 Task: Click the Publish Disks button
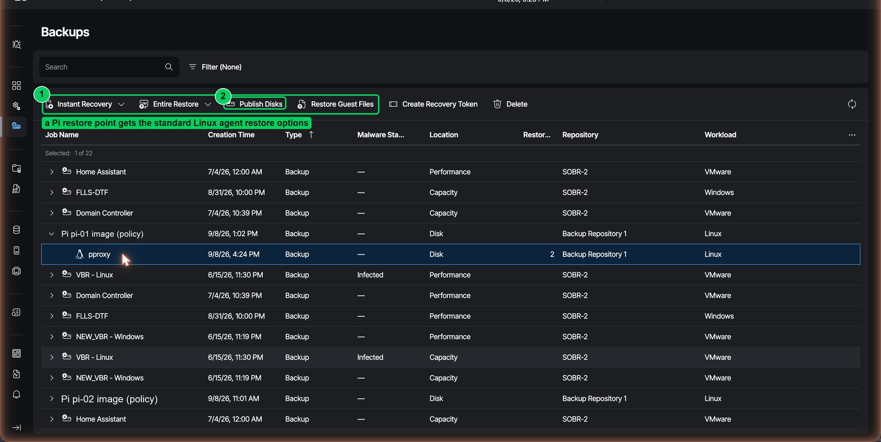tap(255, 104)
